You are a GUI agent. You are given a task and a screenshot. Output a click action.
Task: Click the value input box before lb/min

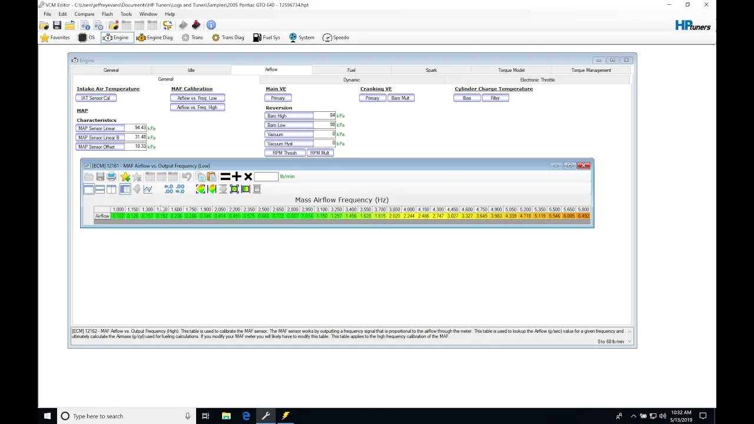(266, 177)
